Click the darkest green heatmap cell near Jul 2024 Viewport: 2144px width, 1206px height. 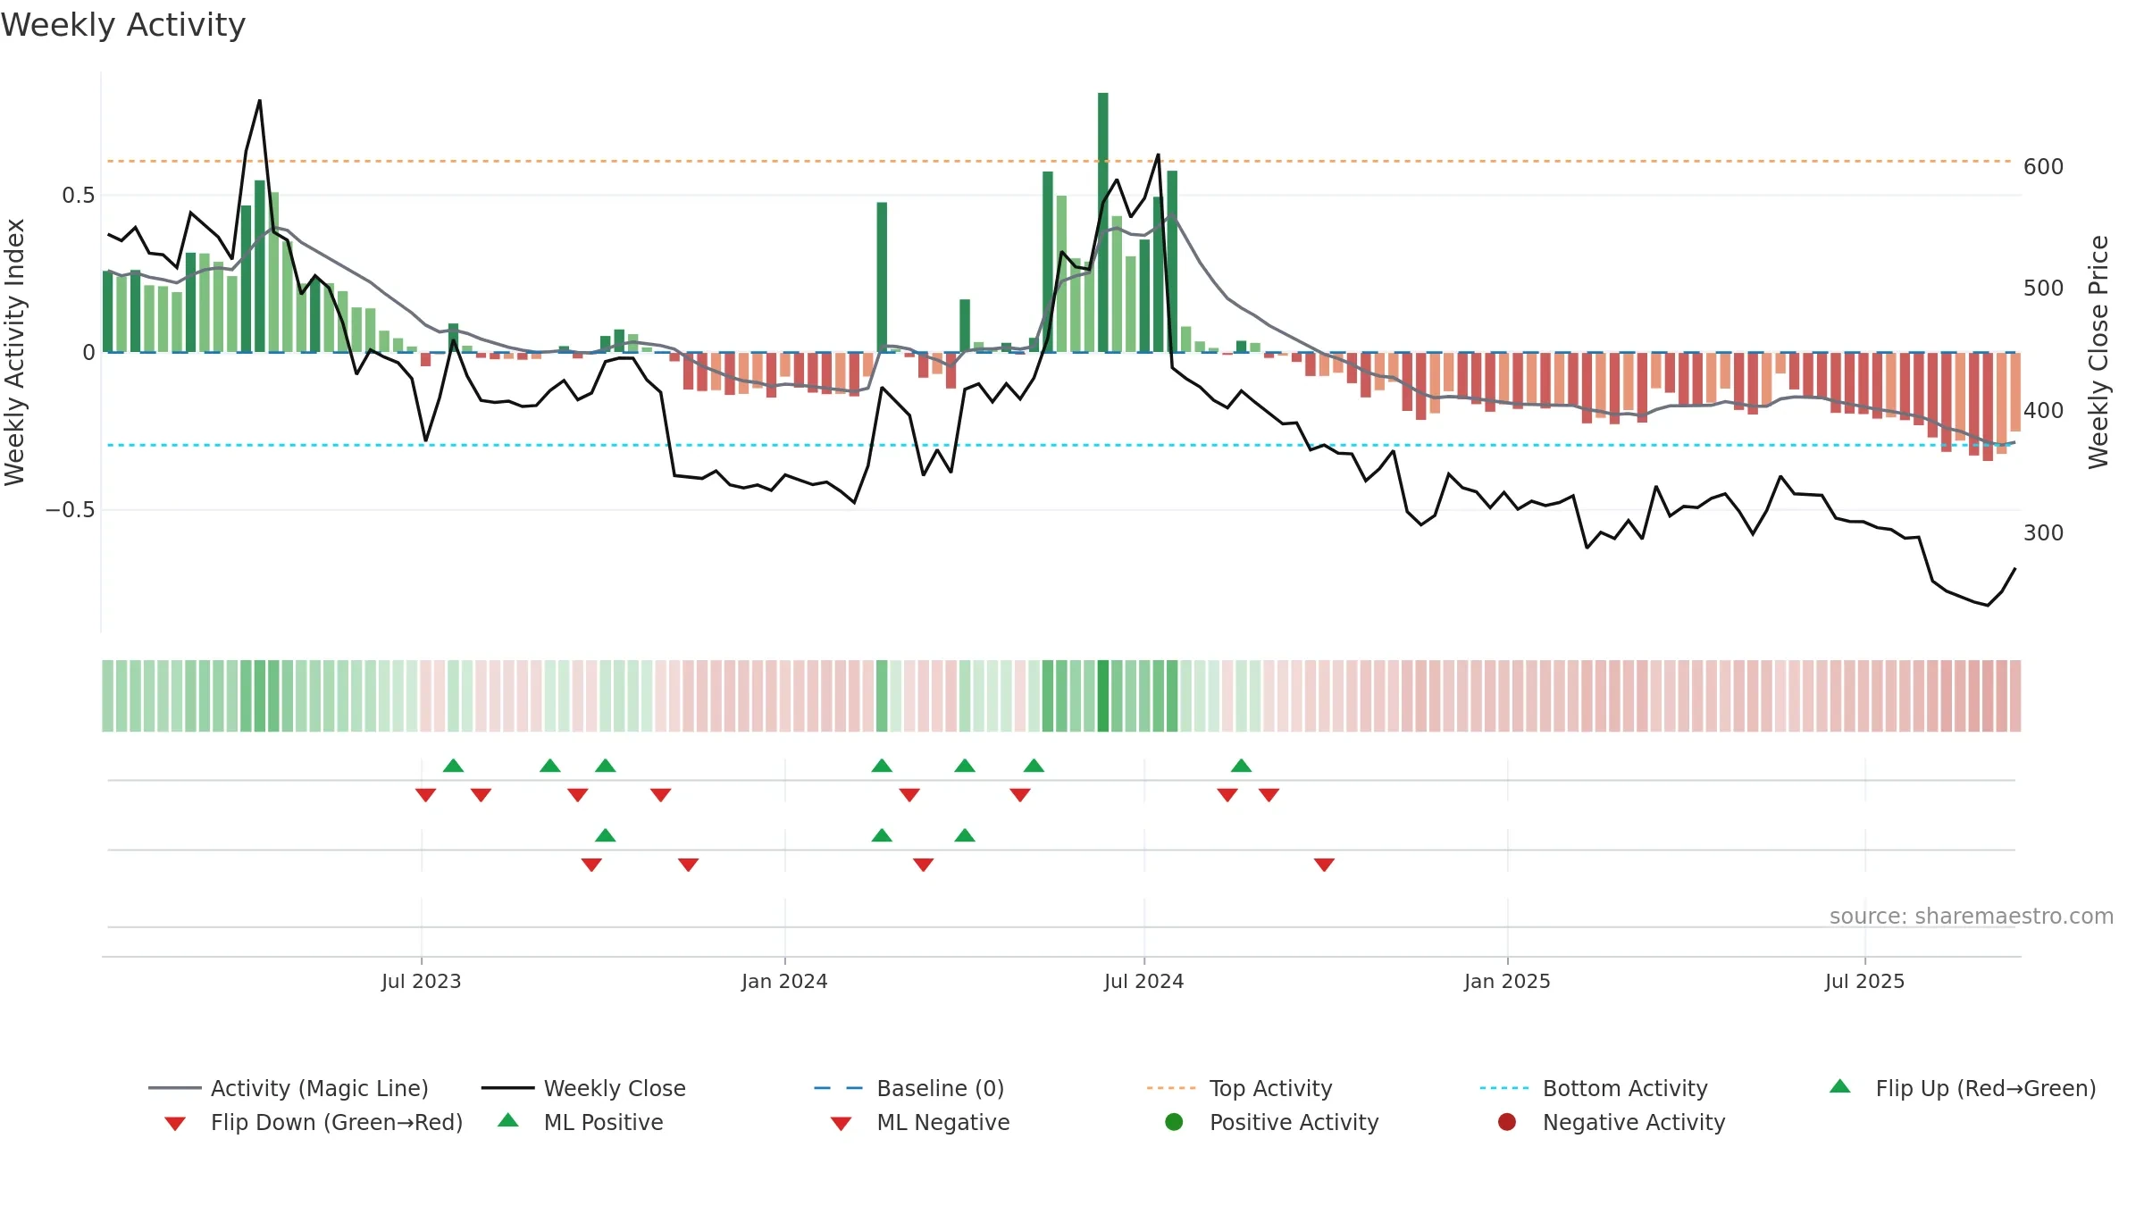point(1103,696)
